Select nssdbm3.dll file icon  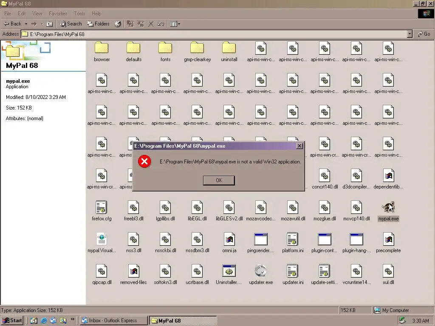tap(197, 239)
